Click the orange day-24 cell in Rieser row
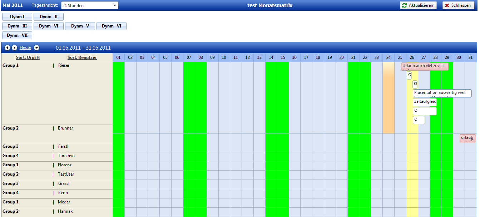This screenshot has width=480, height=217. click(389, 98)
